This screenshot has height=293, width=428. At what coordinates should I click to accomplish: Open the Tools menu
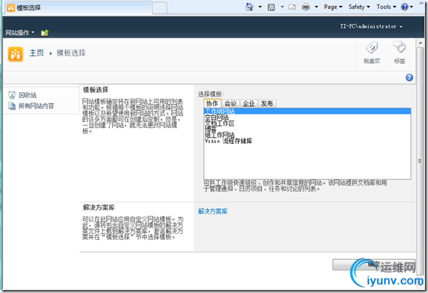tap(386, 7)
